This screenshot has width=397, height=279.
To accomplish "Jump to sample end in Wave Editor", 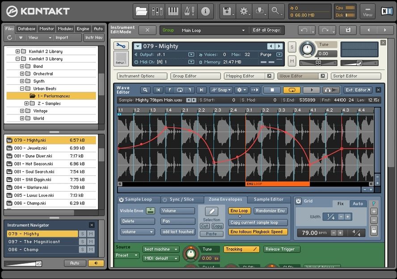I will click(202, 90).
